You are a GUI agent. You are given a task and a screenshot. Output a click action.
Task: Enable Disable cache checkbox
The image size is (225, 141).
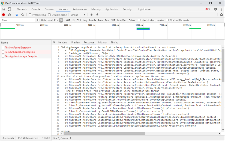(49, 15)
